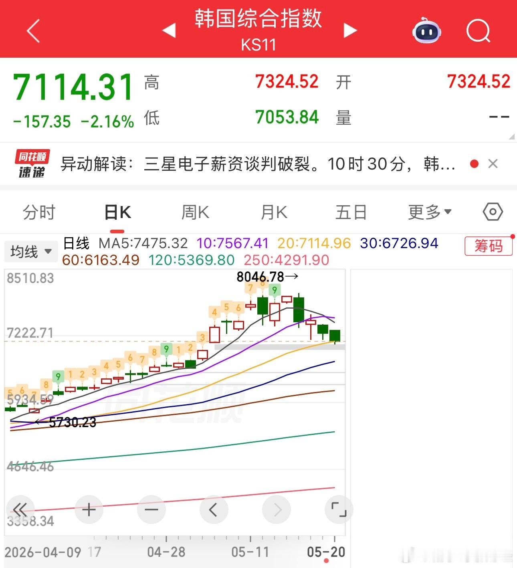Move chart one bar right with chevron
The width and height of the screenshot is (517, 568).
tap(276, 510)
